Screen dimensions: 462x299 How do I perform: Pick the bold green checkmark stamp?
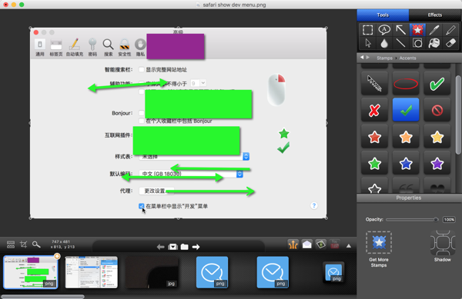tap(437, 84)
